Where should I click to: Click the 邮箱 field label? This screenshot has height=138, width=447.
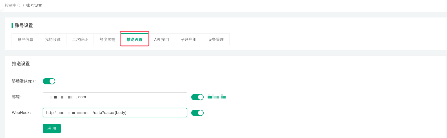(17, 97)
